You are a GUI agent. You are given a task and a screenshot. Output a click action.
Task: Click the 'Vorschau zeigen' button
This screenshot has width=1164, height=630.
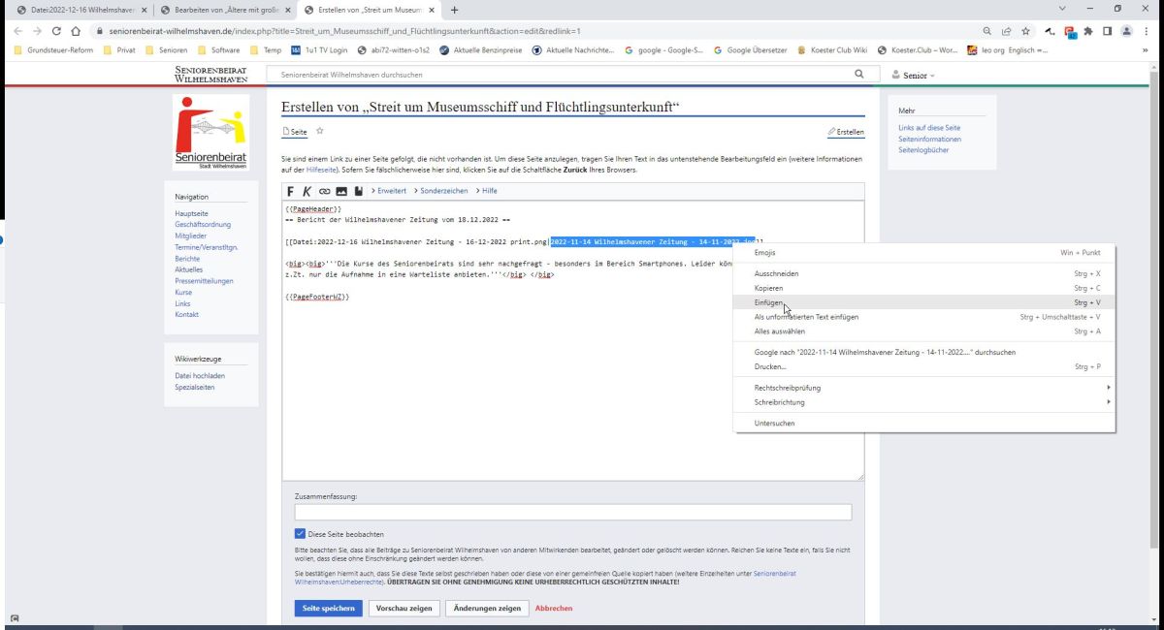404,608
